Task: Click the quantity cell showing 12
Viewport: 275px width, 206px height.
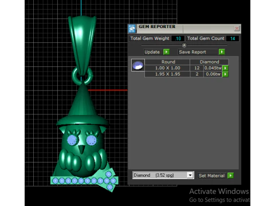Action: coord(197,68)
